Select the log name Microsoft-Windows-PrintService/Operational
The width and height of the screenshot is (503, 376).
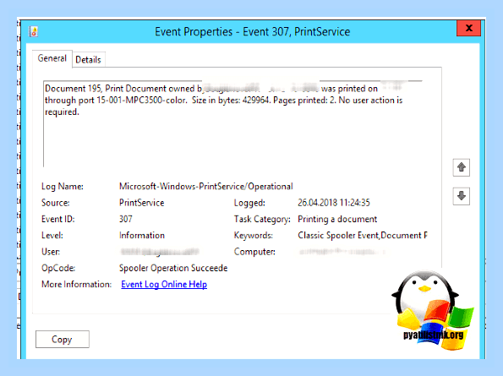click(206, 186)
